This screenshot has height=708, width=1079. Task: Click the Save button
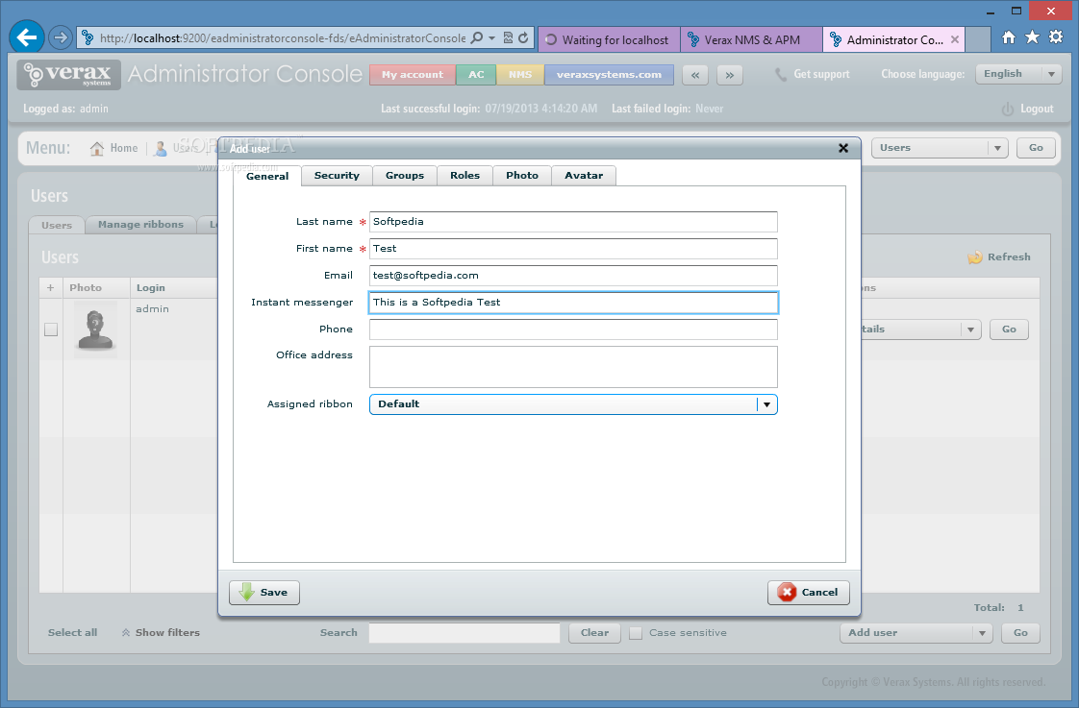264,593
